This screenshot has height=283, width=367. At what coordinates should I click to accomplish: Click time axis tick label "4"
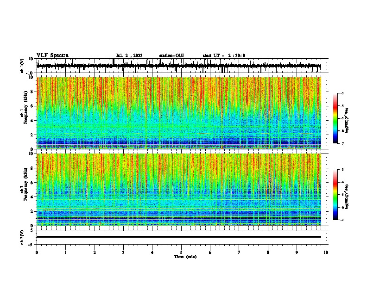pos(152,252)
